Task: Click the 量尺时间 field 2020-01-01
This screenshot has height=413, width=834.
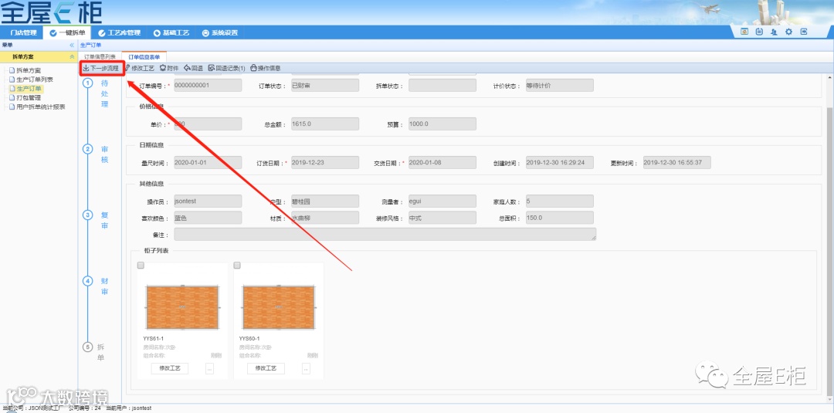Action: click(208, 163)
